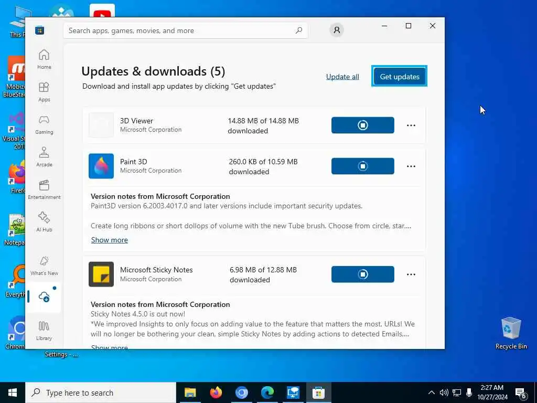
Task: Open the Home section in sidebar
Action: click(x=44, y=59)
